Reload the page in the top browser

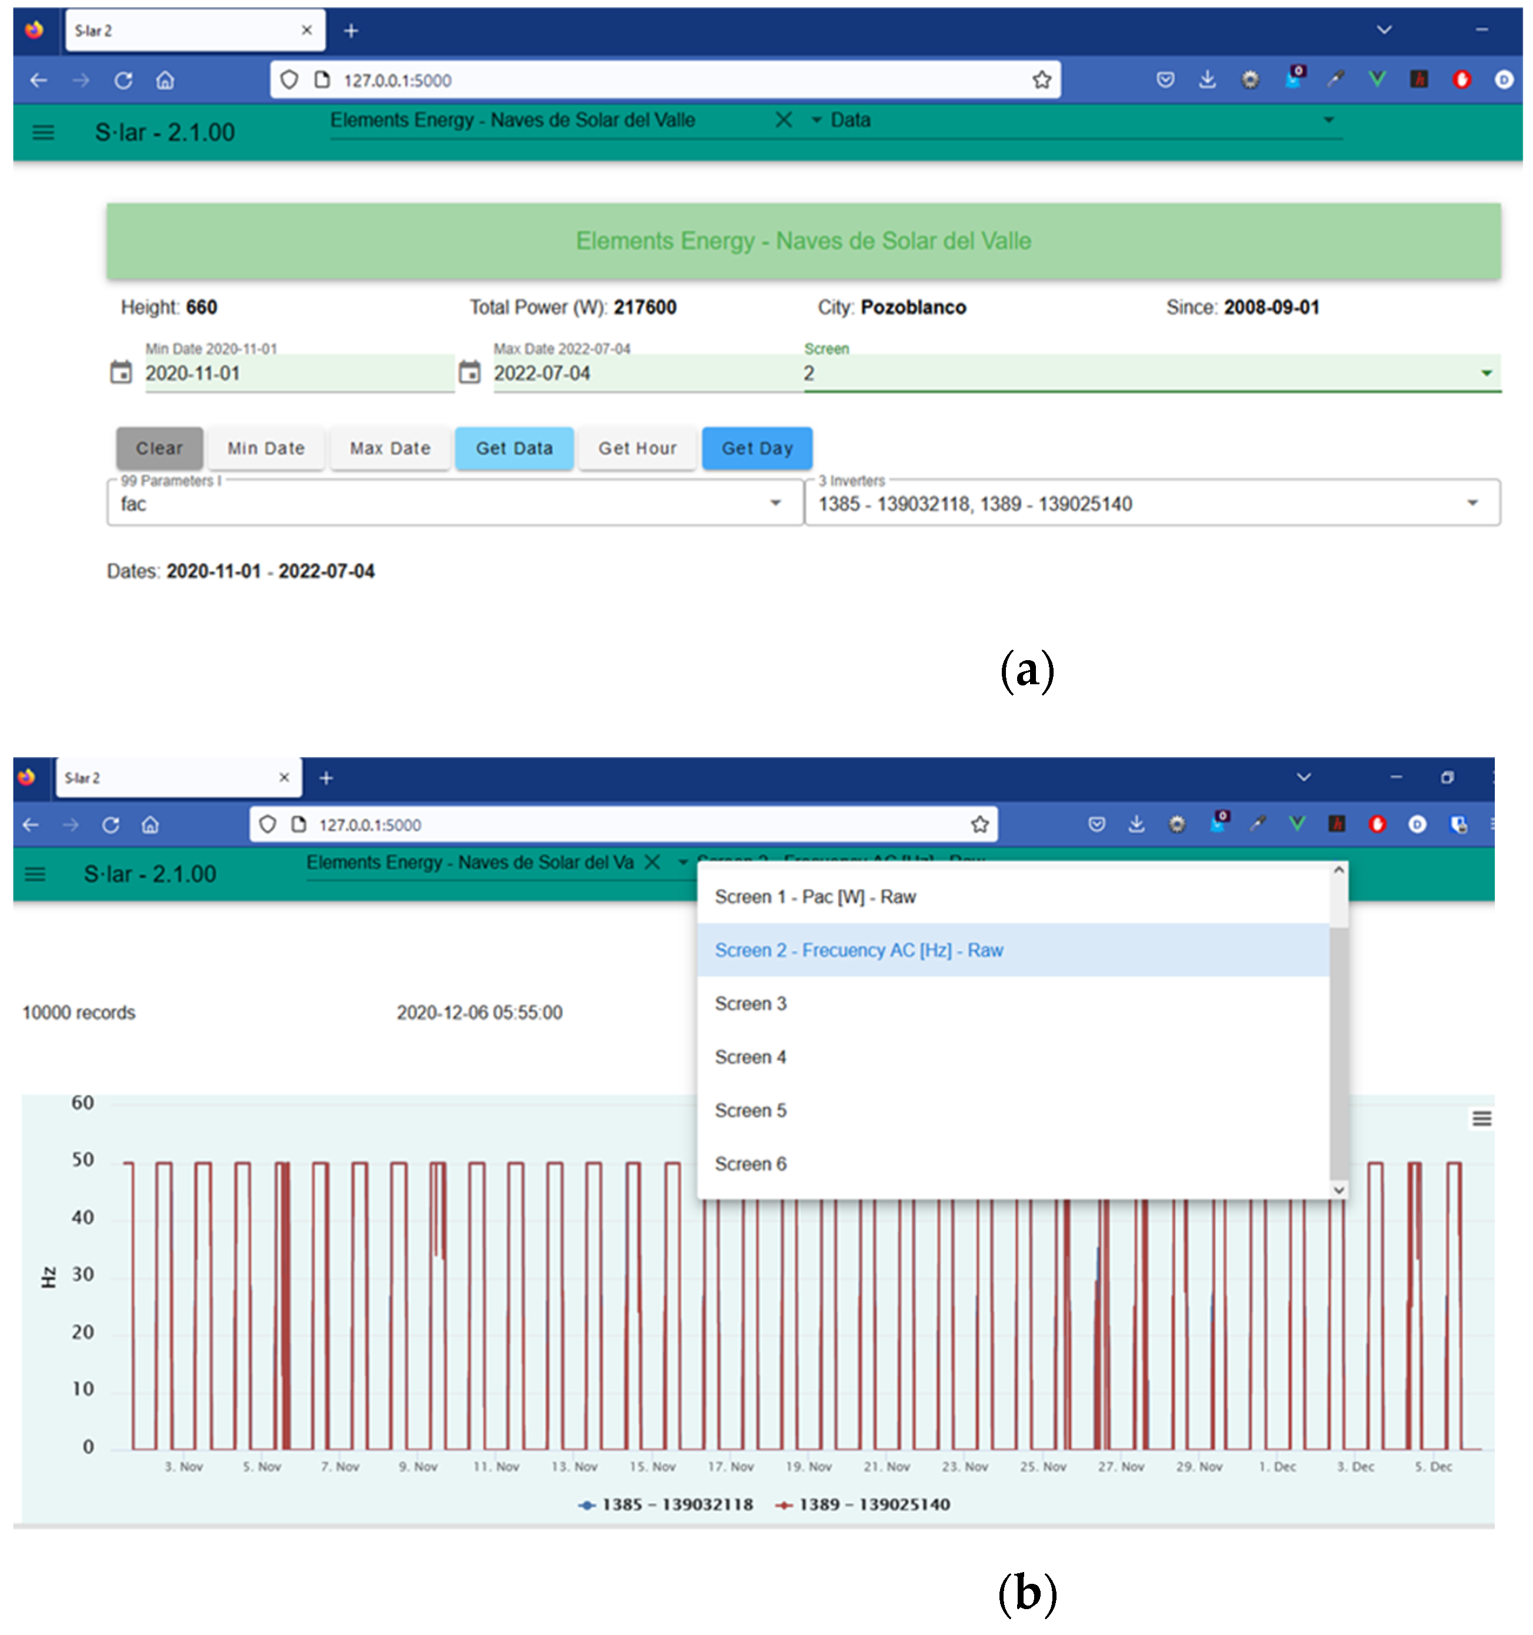coord(124,80)
